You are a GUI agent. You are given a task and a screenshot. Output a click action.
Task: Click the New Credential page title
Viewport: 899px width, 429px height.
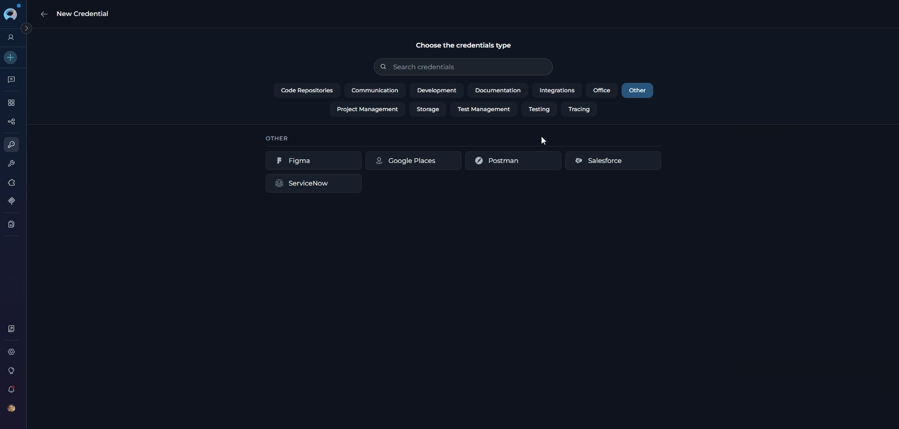[x=82, y=14]
